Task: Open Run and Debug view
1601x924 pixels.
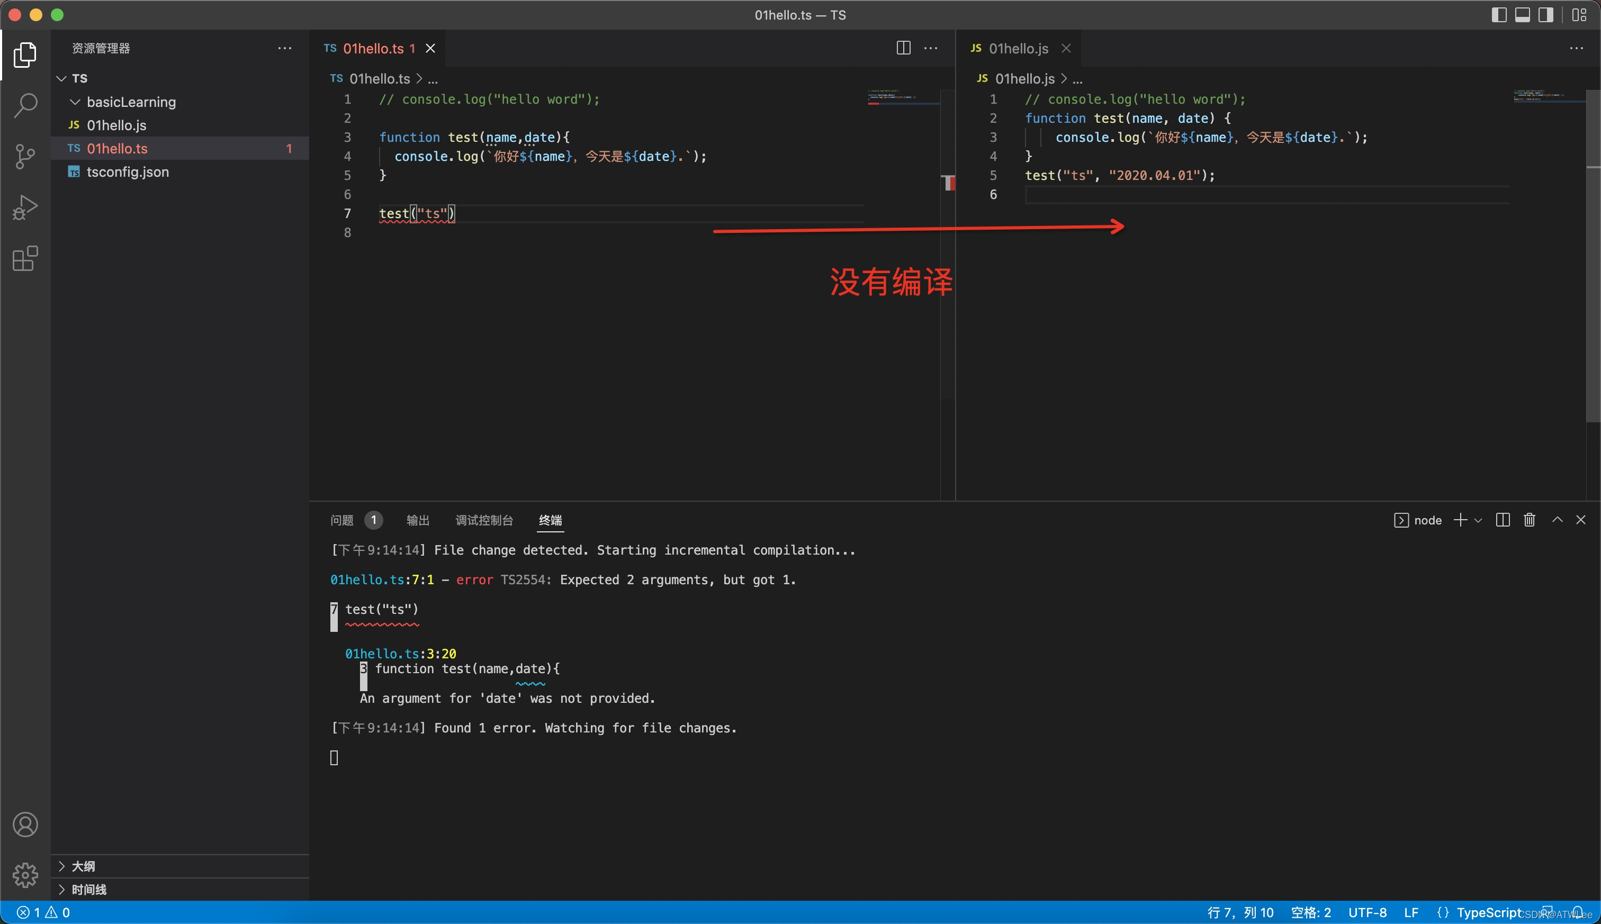Action: click(x=25, y=207)
